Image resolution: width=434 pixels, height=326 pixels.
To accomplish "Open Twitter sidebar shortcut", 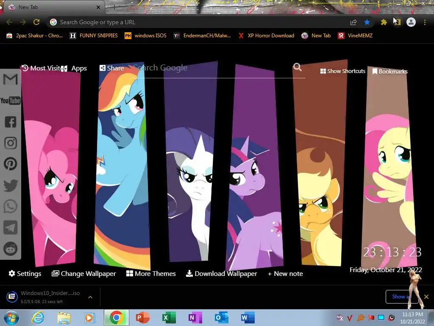I will point(11,185).
